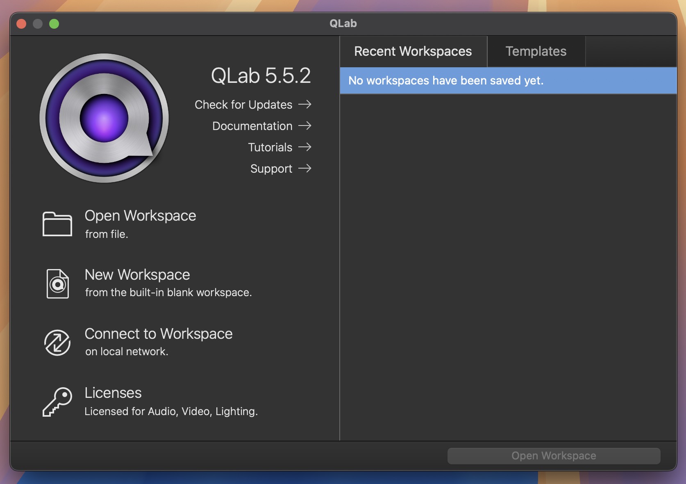
Task: Click the 'QLab 5.5.2' version text
Action: [x=261, y=75]
